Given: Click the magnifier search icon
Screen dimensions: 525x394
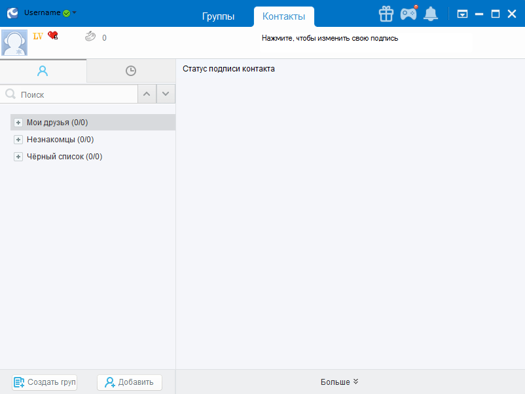Looking at the screenshot, I should (x=10, y=94).
